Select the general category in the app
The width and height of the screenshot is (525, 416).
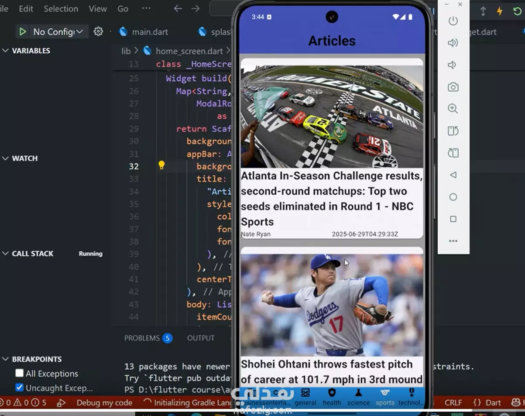coord(305,397)
